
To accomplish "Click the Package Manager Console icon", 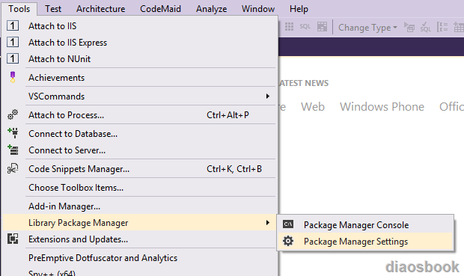I will pos(288,224).
